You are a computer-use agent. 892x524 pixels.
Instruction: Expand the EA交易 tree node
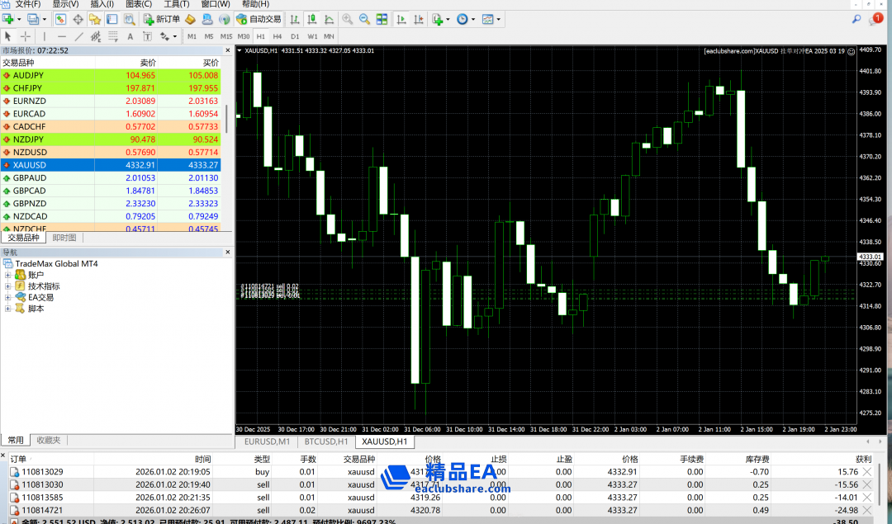[8, 297]
